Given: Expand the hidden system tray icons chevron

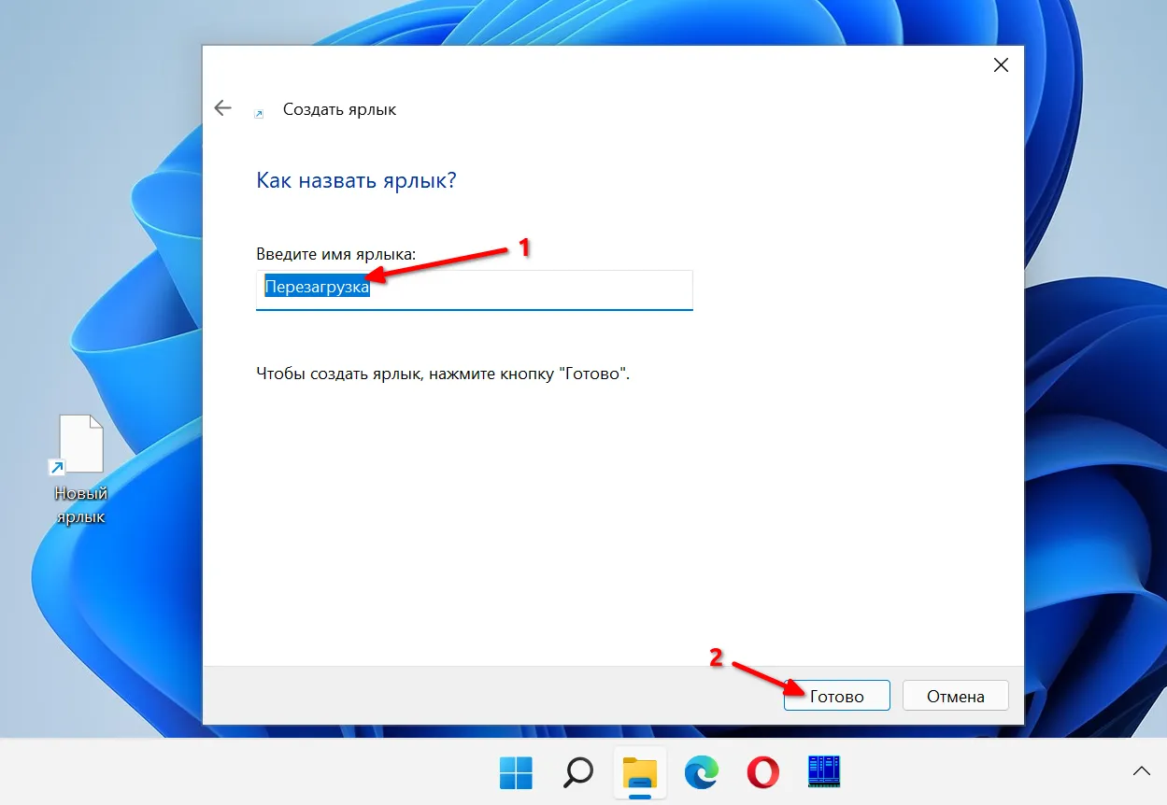Looking at the screenshot, I should click(x=1141, y=771).
